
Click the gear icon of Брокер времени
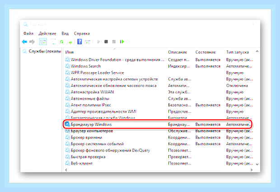click(67, 137)
